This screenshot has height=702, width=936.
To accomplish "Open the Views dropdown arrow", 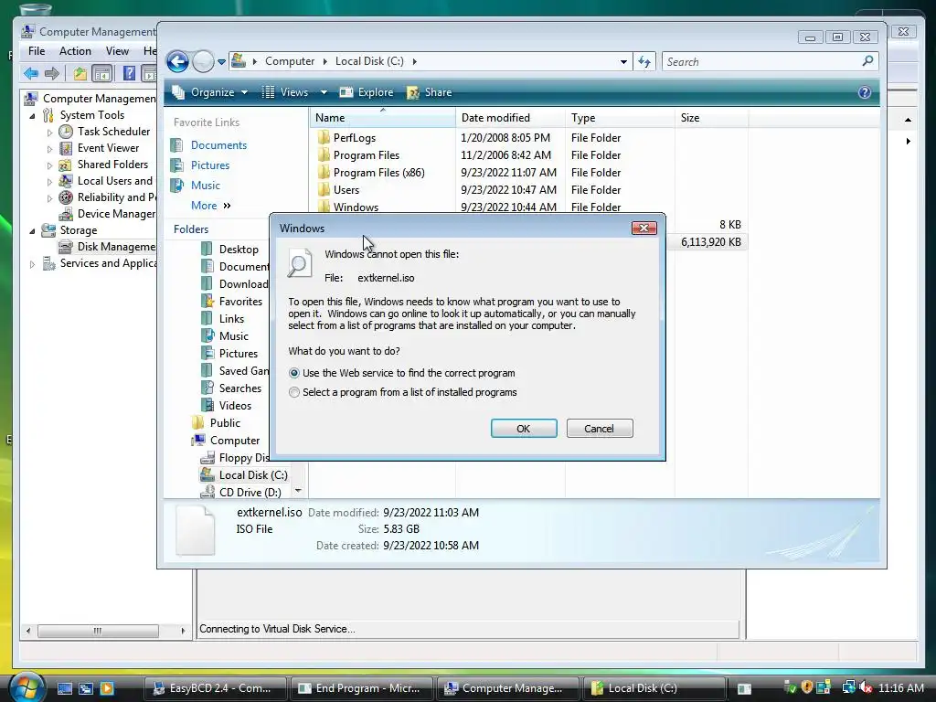I will 324,92.
